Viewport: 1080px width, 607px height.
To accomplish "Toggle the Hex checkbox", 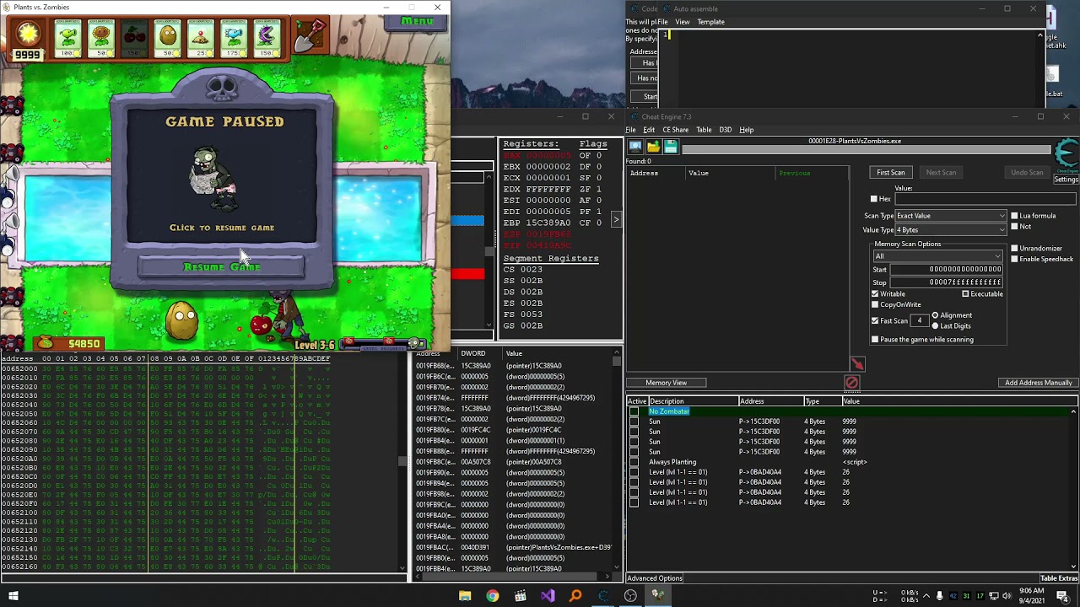I will [x=874, y=199].
